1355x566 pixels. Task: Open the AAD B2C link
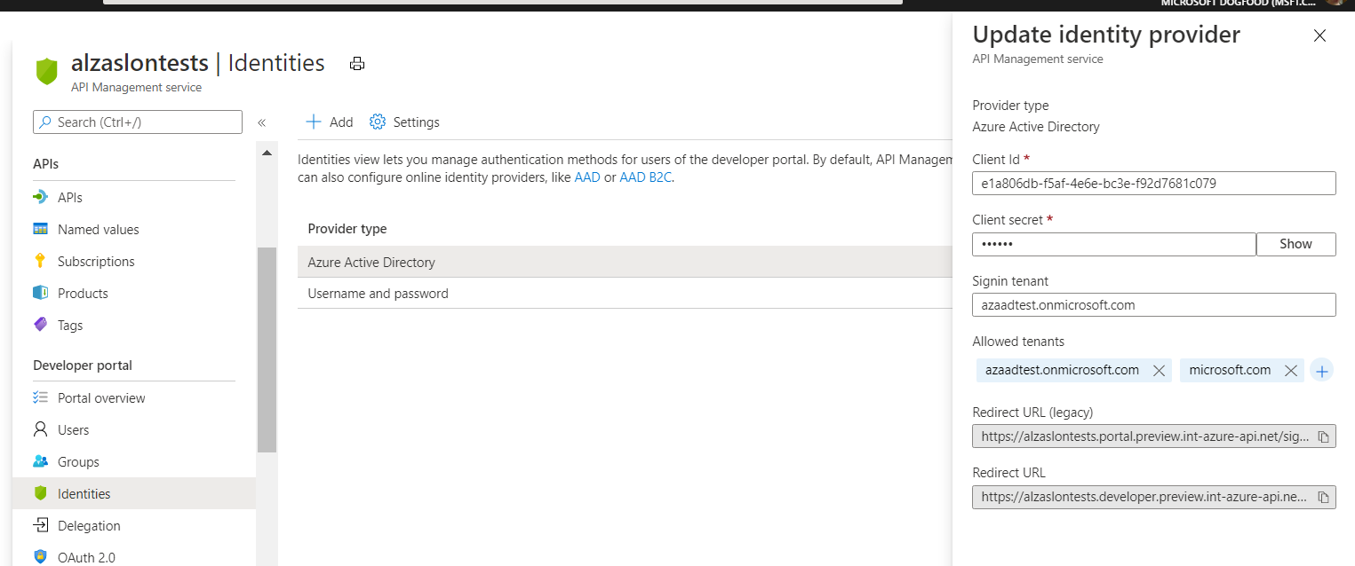click(645, 177)
